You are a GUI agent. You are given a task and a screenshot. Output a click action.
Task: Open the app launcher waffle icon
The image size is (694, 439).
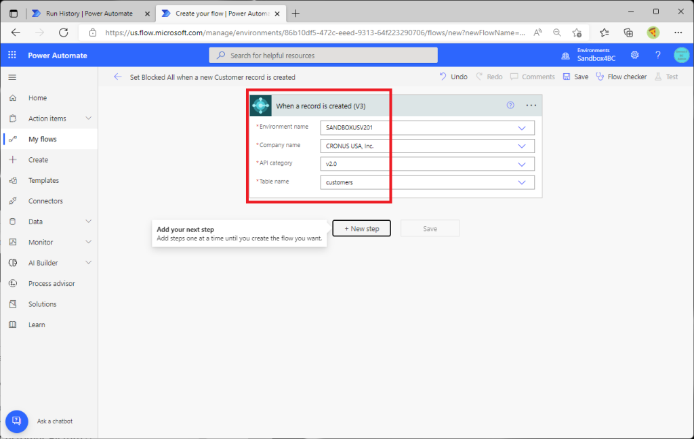coord(12,55)
